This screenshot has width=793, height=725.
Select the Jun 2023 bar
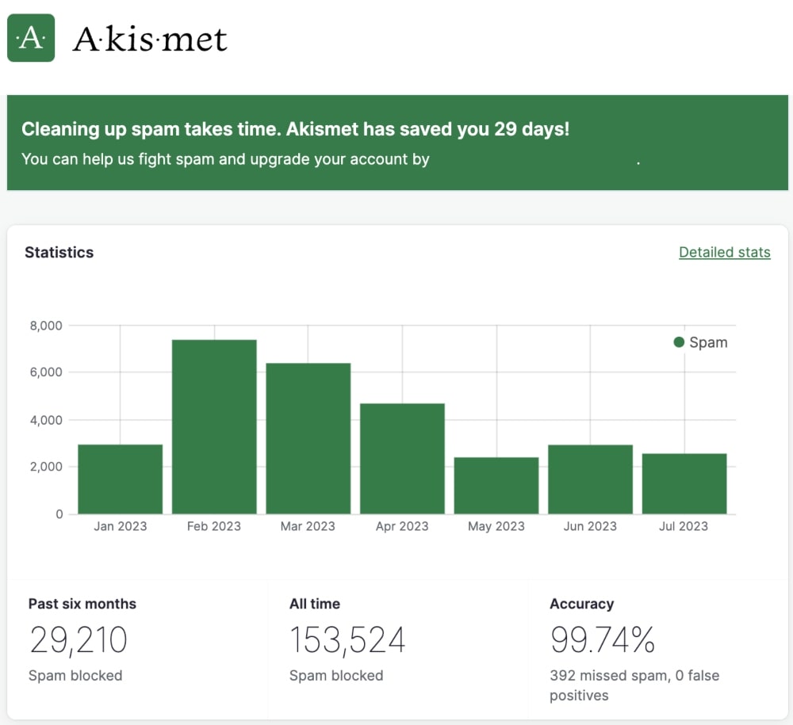pos(591,479)
